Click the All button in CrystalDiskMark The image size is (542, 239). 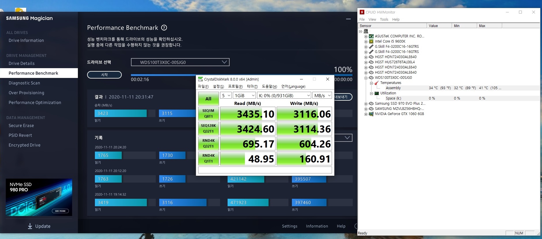(208, 99)
